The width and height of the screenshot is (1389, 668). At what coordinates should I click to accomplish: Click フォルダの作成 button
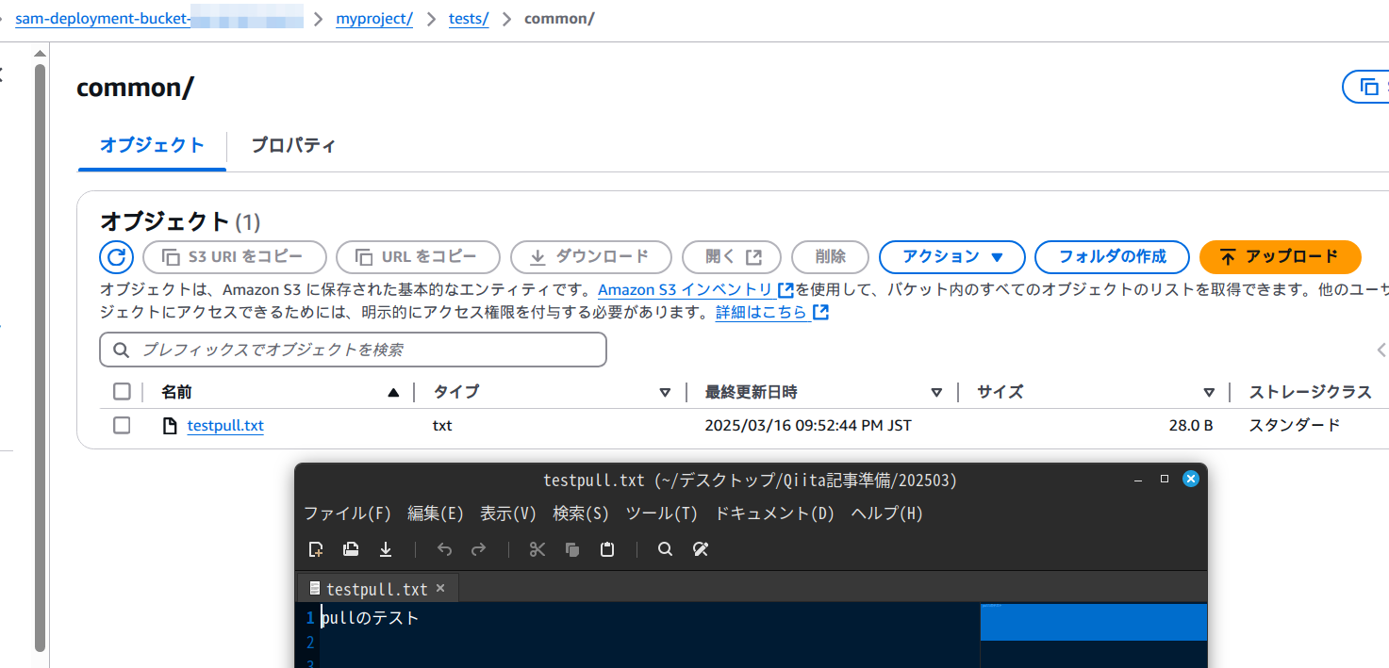pos(1112,256)
